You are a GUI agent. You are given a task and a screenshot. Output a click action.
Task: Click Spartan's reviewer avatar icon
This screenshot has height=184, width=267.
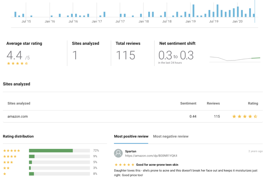coord(118,153)
